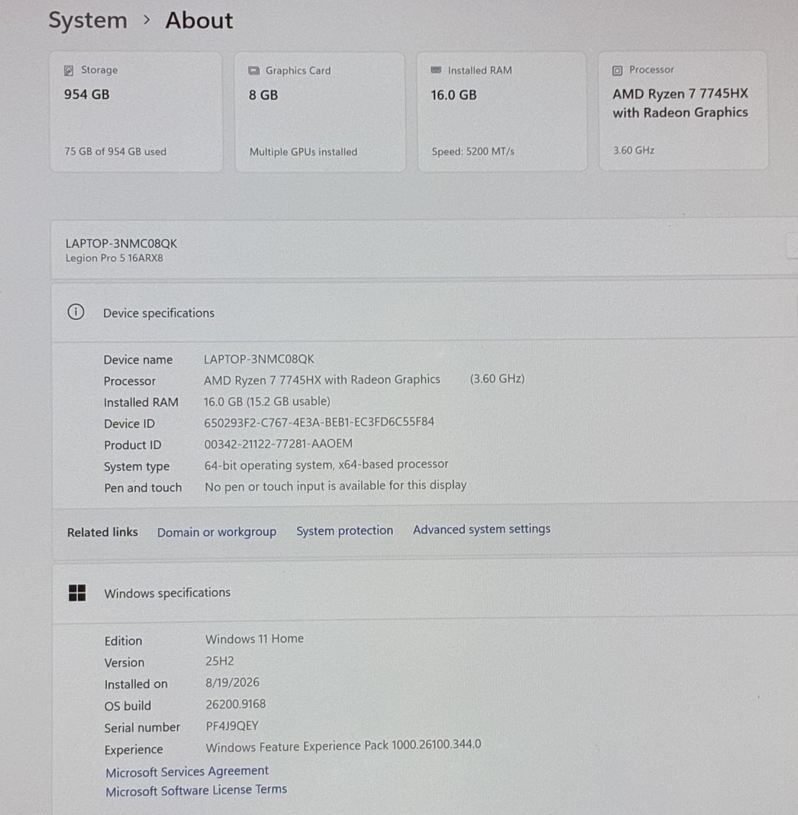Image resolution: width=798 pixels, height=815 pixels.
Task: Click the Installed RAM chip icon
Action: [x=436, y=70]
